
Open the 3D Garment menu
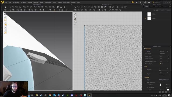coord(16,2)
